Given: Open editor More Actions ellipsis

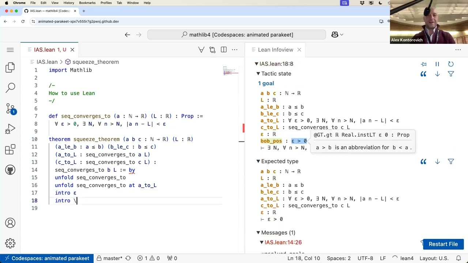Looking at the screenshot, I should [235, 50].
